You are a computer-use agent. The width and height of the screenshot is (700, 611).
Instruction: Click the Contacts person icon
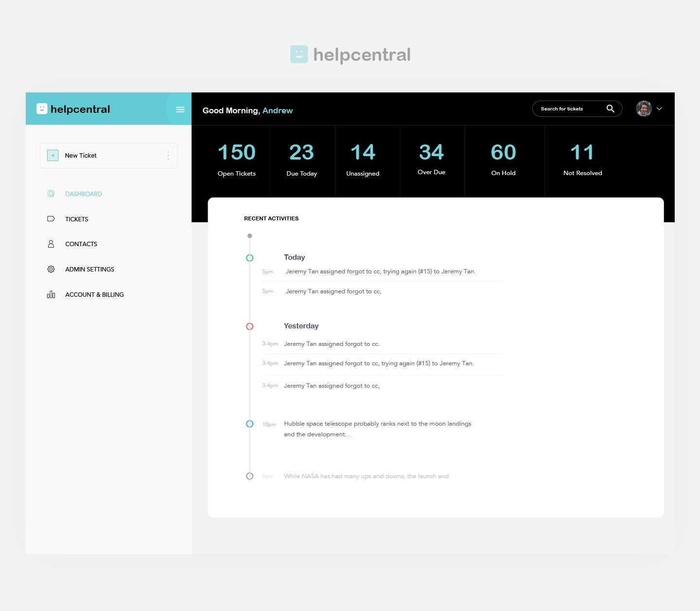(51, 244)
